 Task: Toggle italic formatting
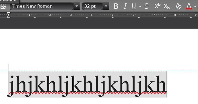(x=125, y=6)
